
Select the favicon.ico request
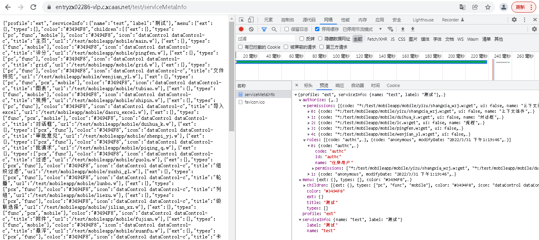point(254,102)
